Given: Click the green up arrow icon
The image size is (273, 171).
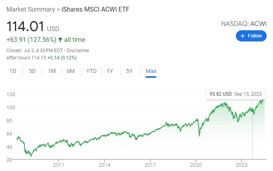Looking at the screenshot, I should click(x=60, y=39).
